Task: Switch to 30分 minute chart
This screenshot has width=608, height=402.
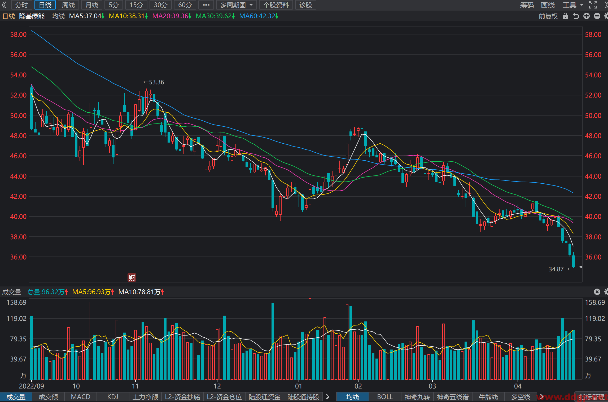Action: click(x=161, y=5)
